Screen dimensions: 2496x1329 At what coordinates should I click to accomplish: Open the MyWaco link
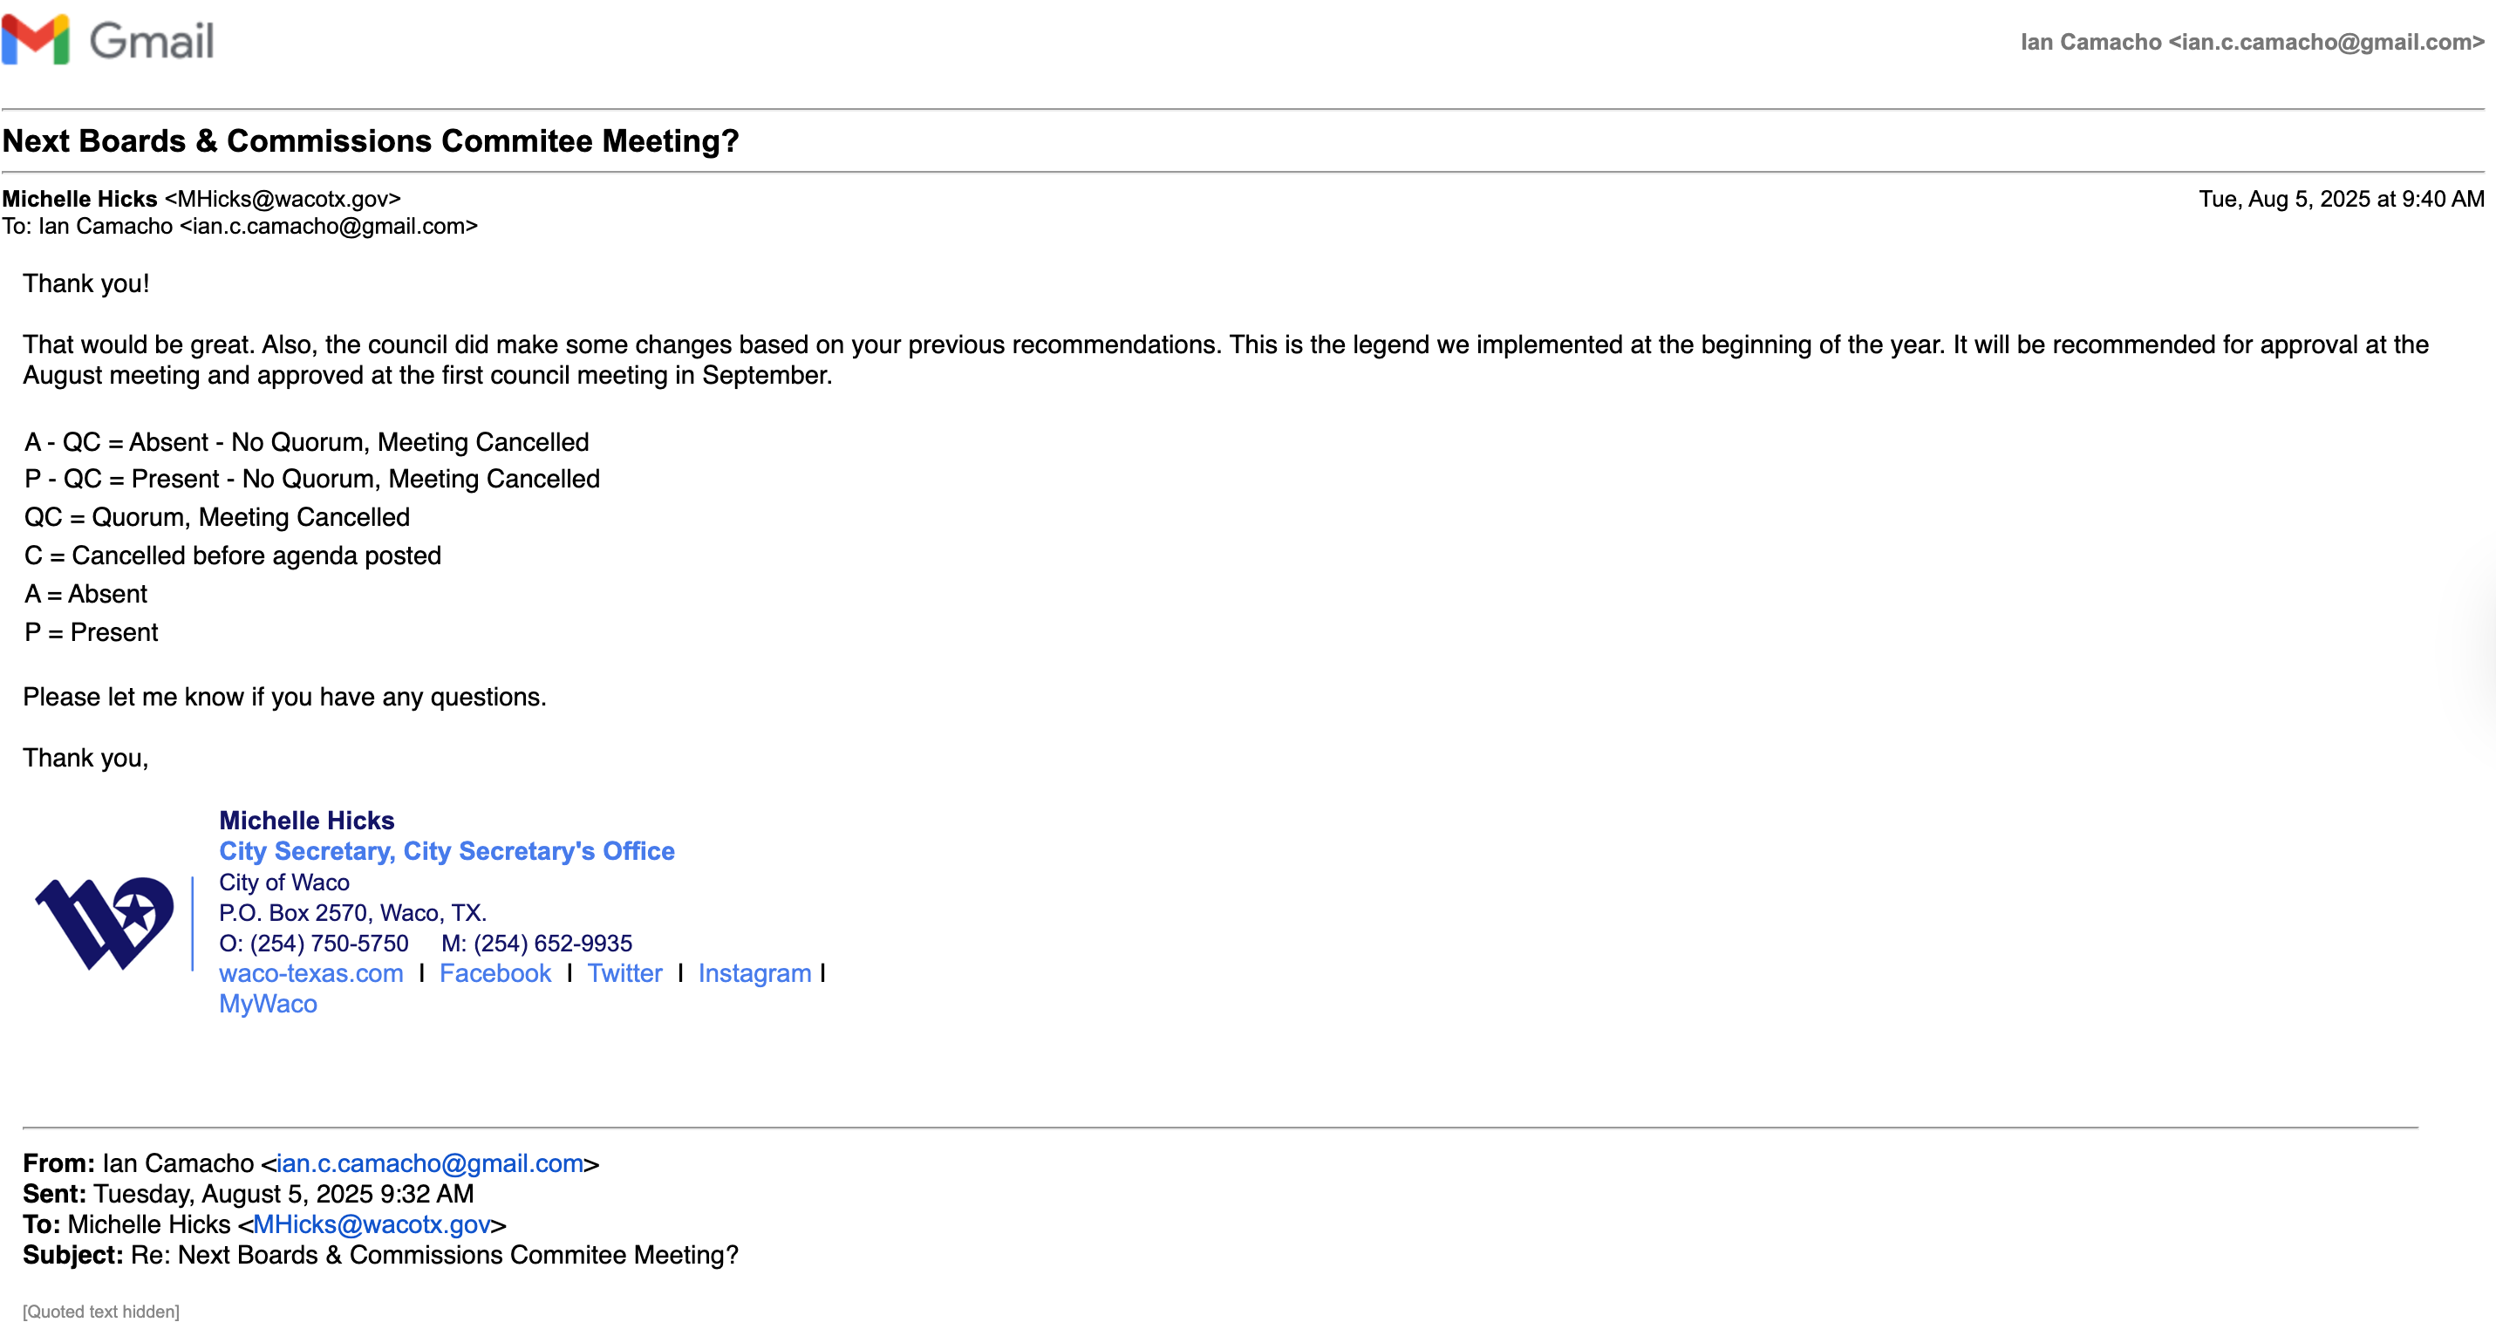tap(268, 1004)
